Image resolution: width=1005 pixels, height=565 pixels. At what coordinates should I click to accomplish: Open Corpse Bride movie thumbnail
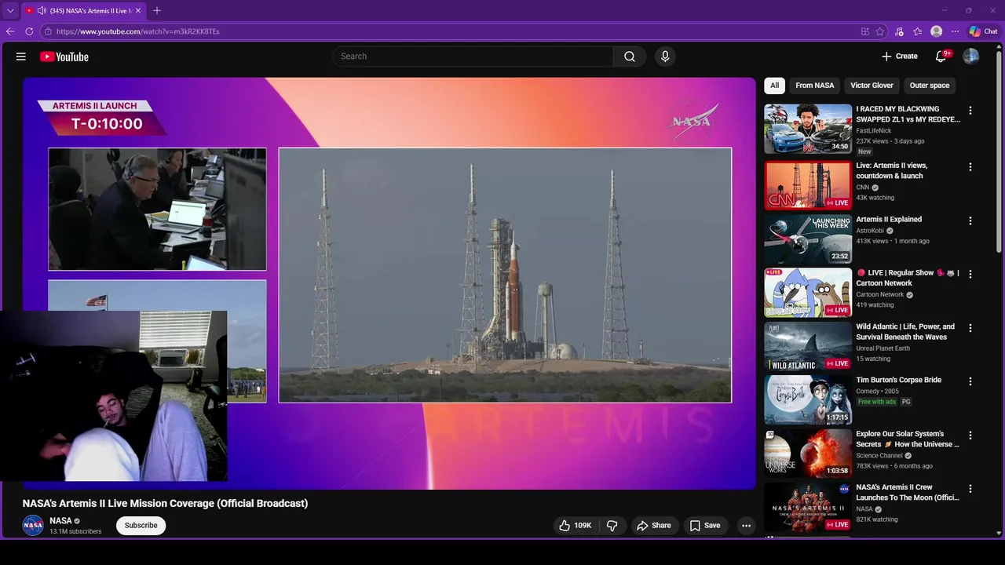coord(808,399)
